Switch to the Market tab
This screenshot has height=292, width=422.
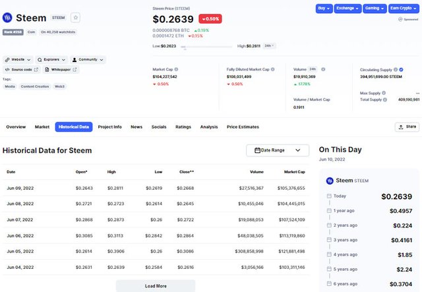pyautogui.click(x=42, y=127)
